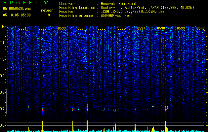
Task: Click the 0534 time marker
Action: [x=82, y=28]
